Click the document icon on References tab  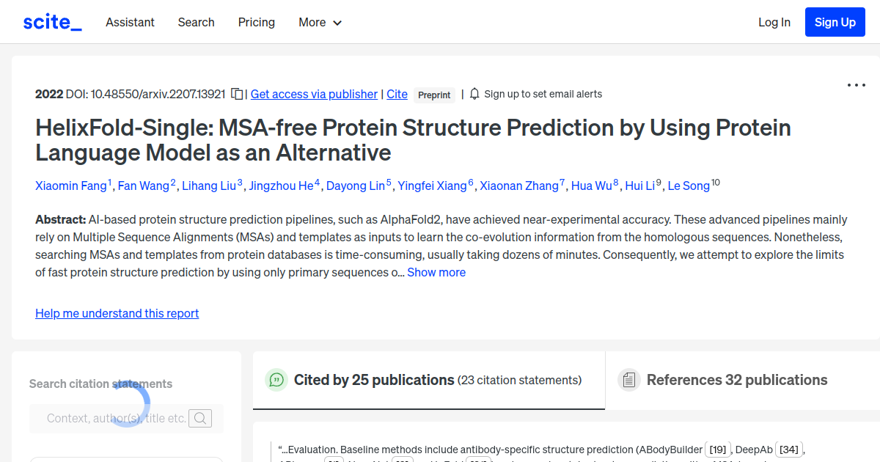628,380
